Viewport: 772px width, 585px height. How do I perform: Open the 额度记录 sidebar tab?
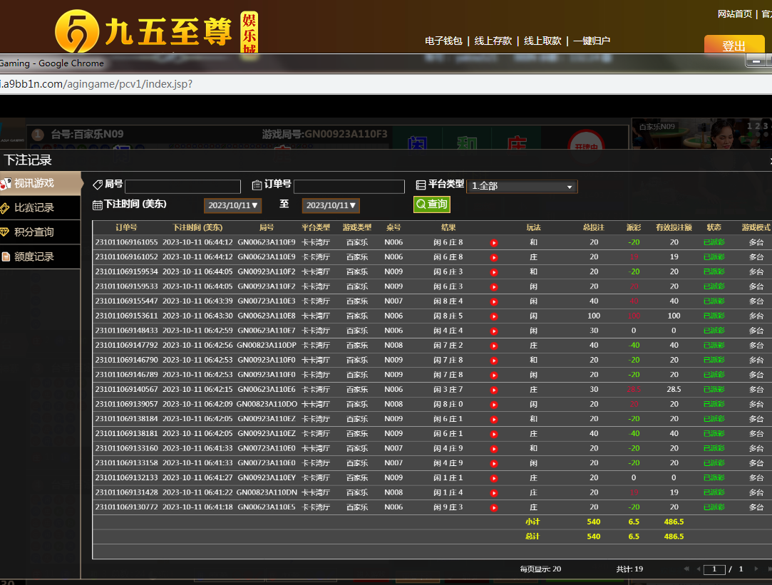pos(40,257)
